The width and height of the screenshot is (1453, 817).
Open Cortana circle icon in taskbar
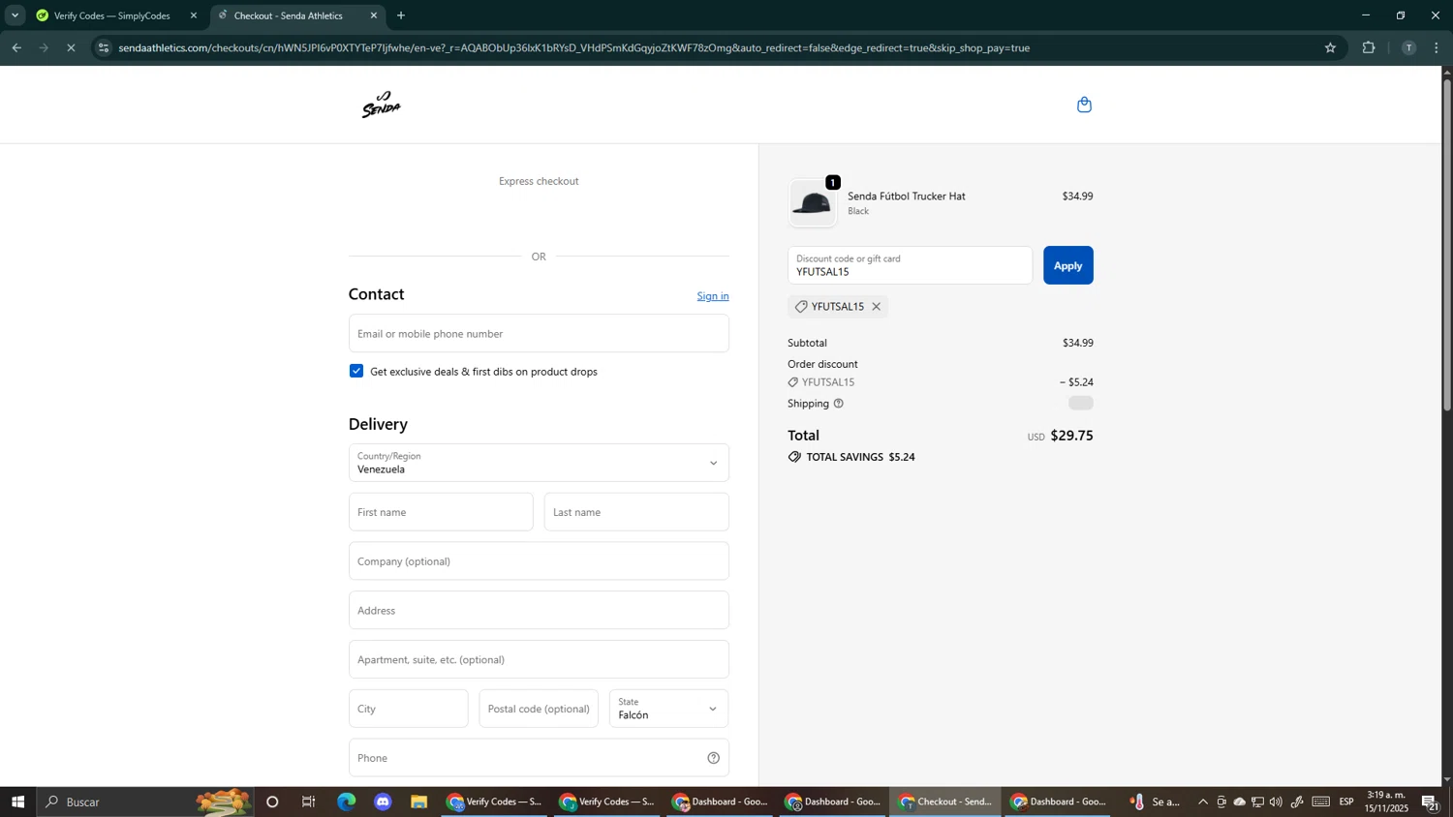[x=272, y=802]
